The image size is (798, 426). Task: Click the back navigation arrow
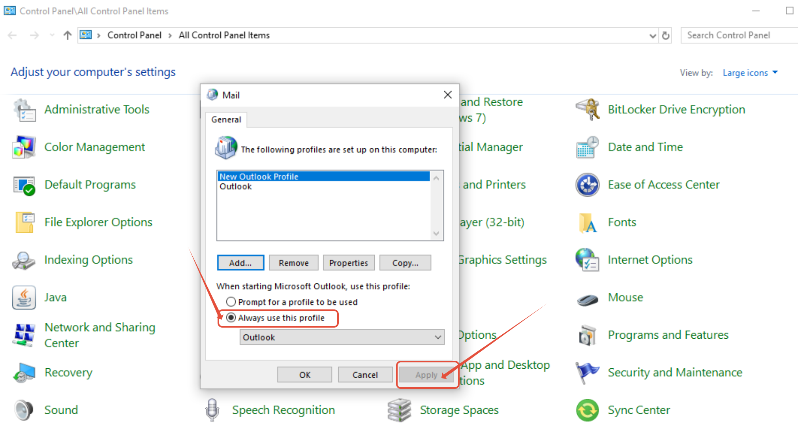click(12, 36)
